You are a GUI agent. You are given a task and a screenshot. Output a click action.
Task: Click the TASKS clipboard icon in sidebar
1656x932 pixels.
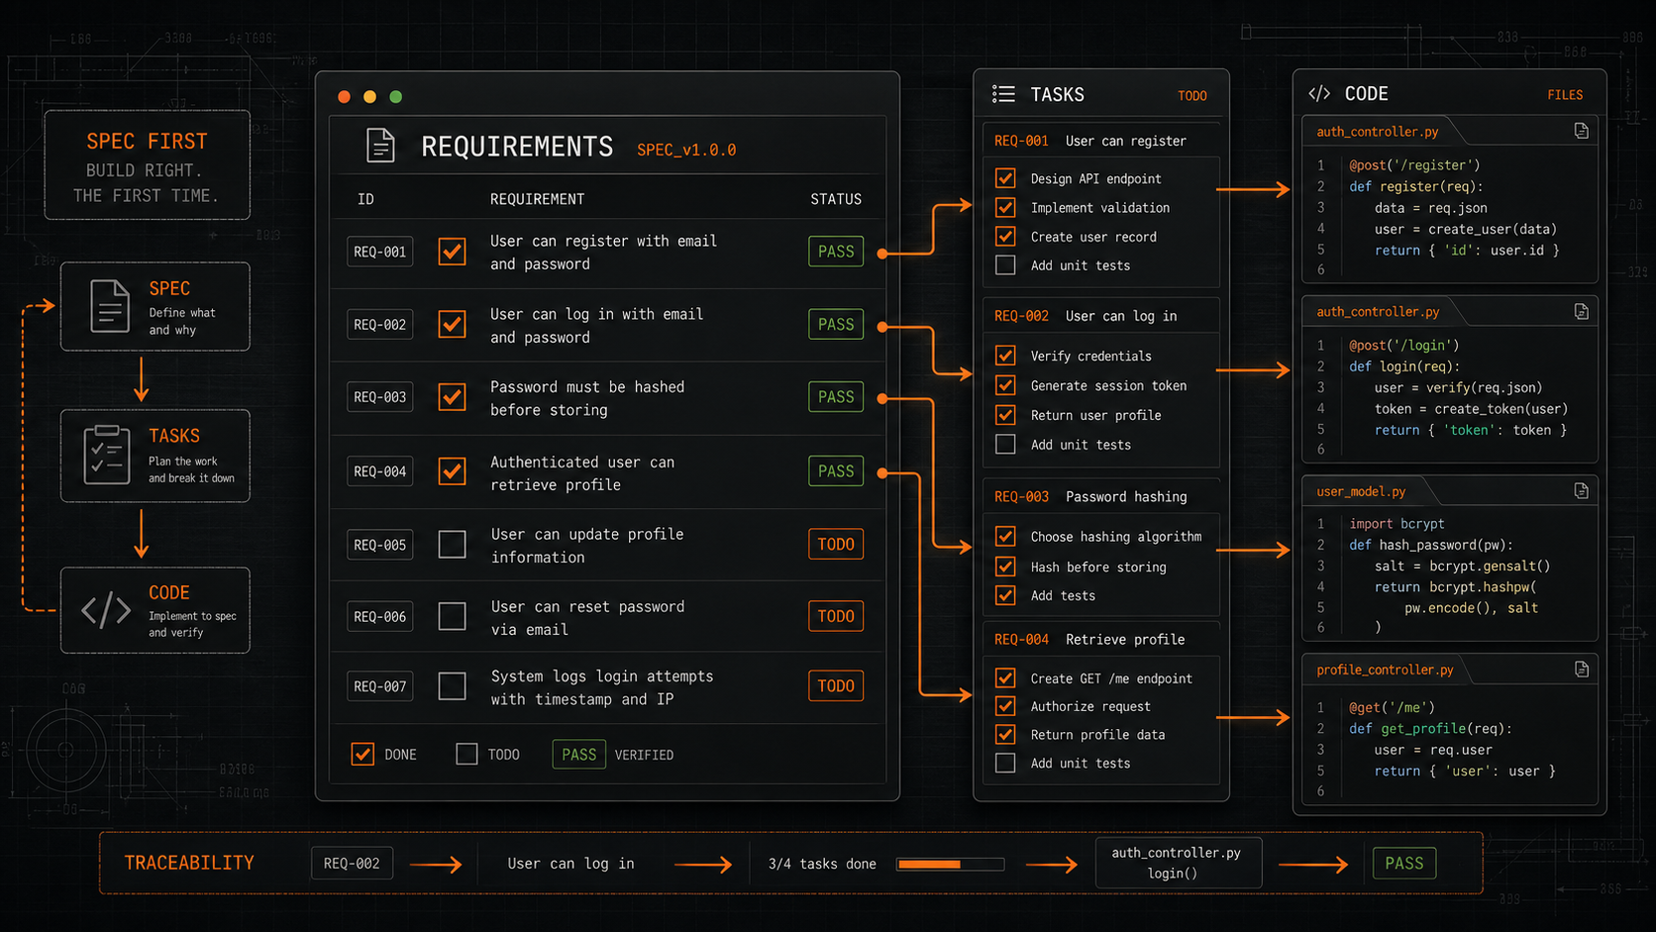click(x=107, y=455)
